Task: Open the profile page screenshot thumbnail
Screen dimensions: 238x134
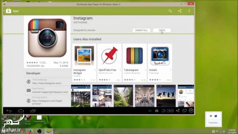Action: point(186,96)
